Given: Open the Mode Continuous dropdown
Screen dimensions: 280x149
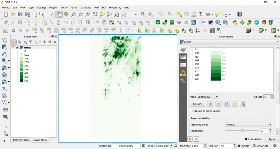Looking at the screenshot, I should [208, 97].
